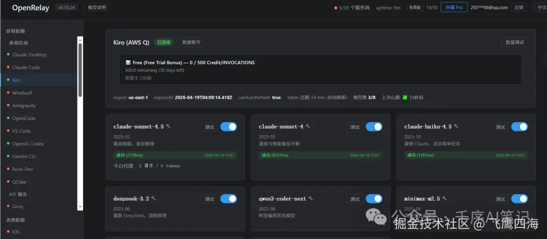The width and height of the screenshot is (547, 239).
Task: Click the uptime: 8m indicator
Action: click(x=388, y=8)
